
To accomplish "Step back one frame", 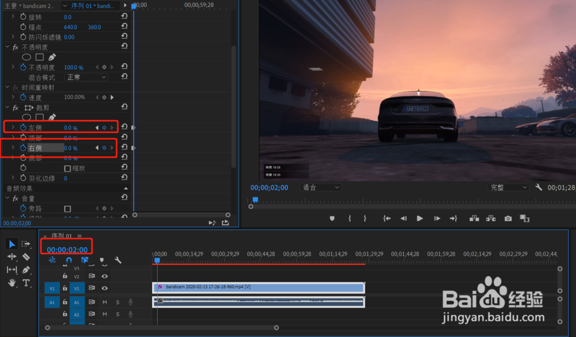I will [x=403, y=219].
